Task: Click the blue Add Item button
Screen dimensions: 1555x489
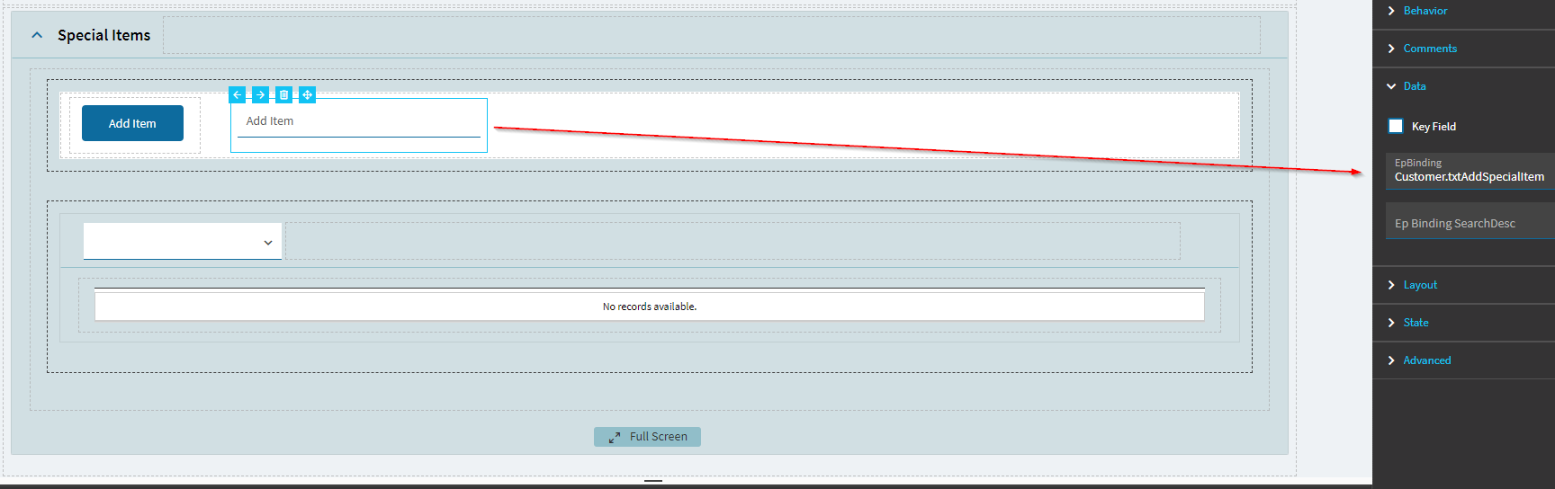Action: pyautogui.click(x=132, y=123)
